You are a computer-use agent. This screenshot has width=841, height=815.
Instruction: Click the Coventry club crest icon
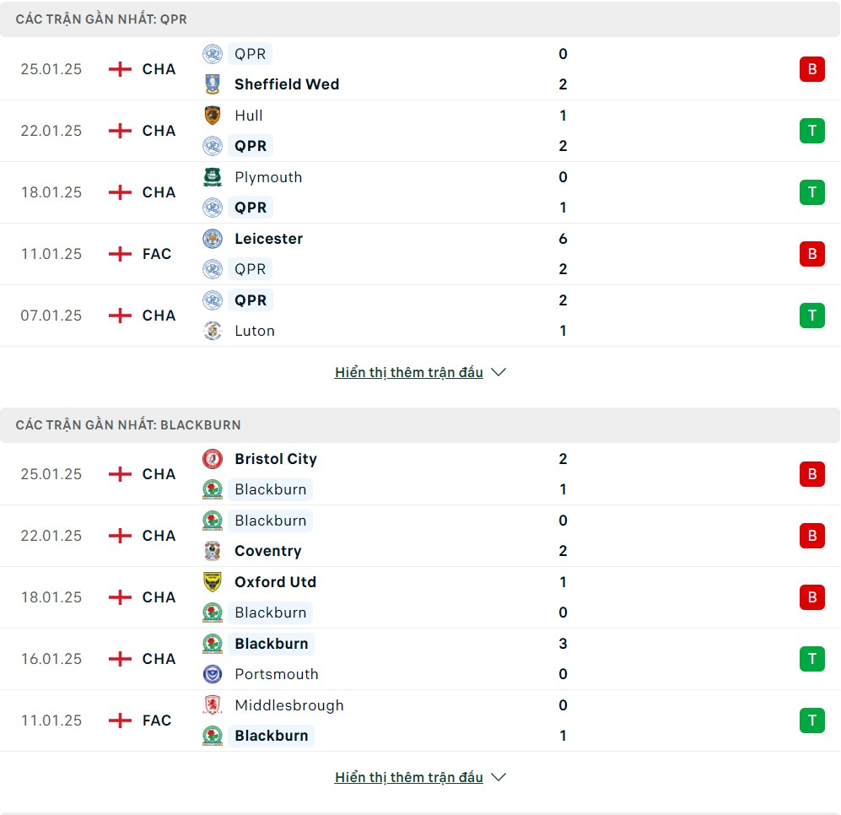point(213,550)
